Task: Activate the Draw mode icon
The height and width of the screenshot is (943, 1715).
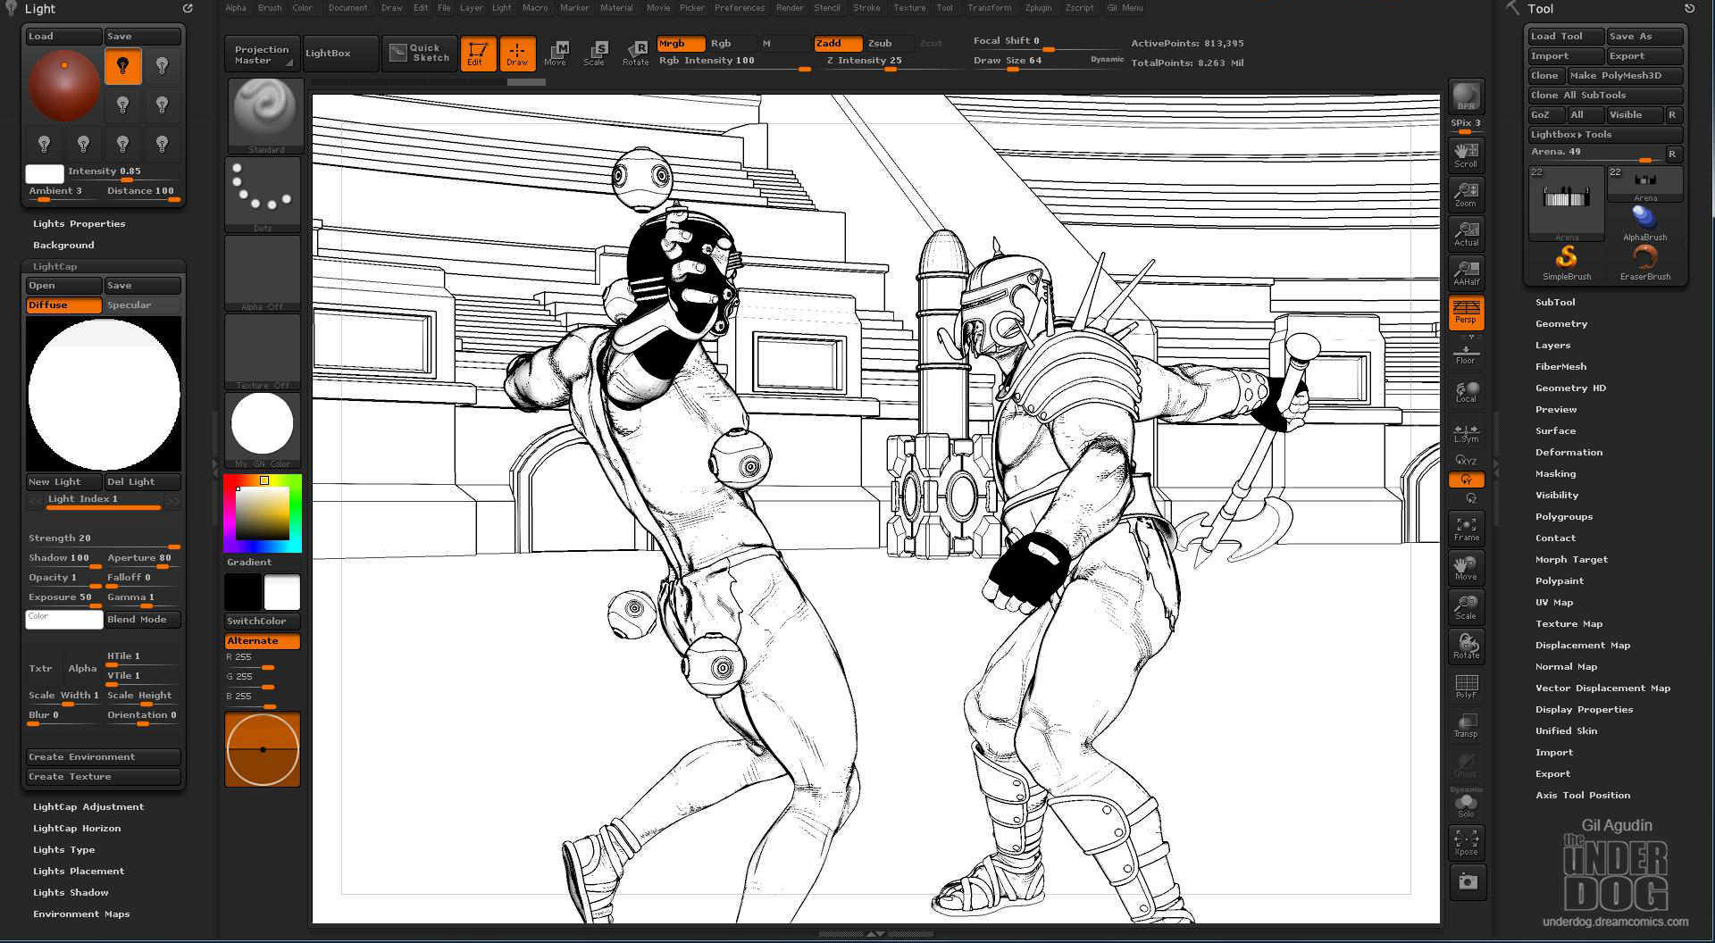Action: coord(517,54)
